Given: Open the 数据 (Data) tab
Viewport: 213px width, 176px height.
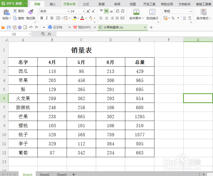Looking at the screenshot, I should (x=102, y=4).
